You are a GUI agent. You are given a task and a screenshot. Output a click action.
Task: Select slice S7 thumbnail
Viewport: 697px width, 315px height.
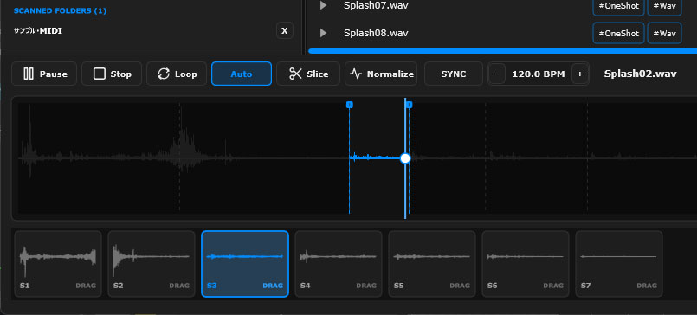pyautogui.click(x=619, y=264)
